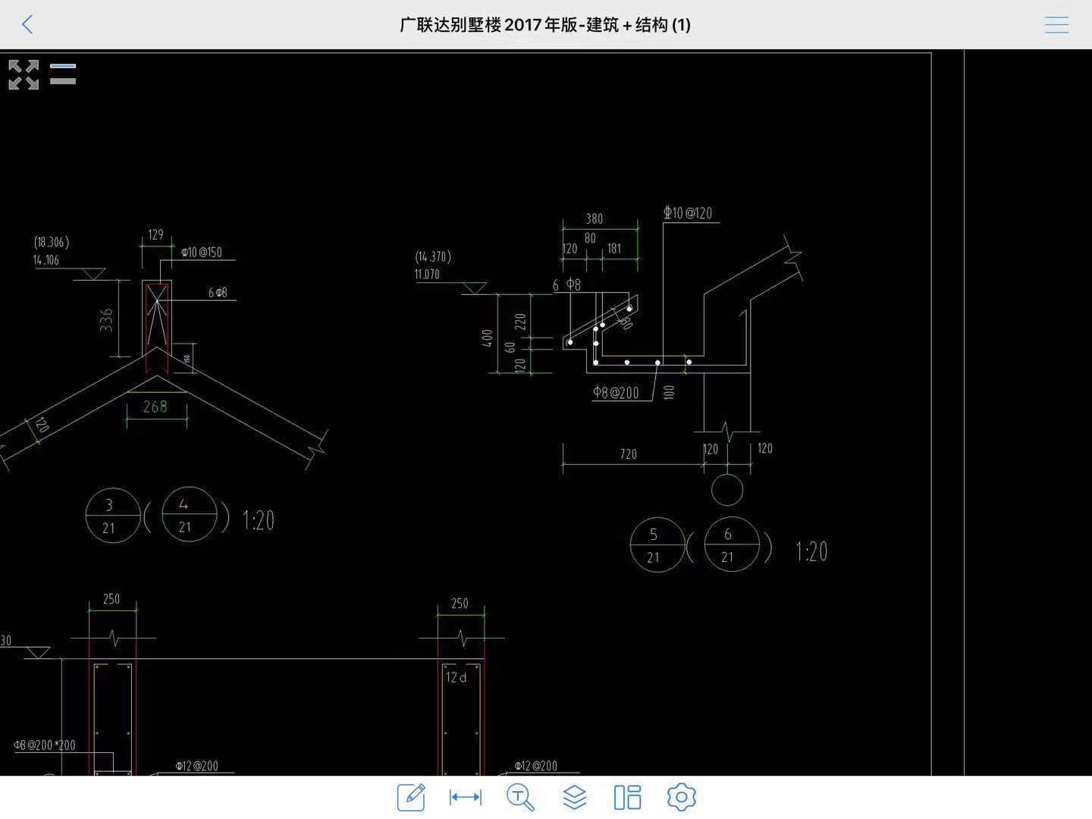The height and width of the screenshot is (819, 1092).
Task: Select the annotate pencil tool
Action: tap(411, 797)
